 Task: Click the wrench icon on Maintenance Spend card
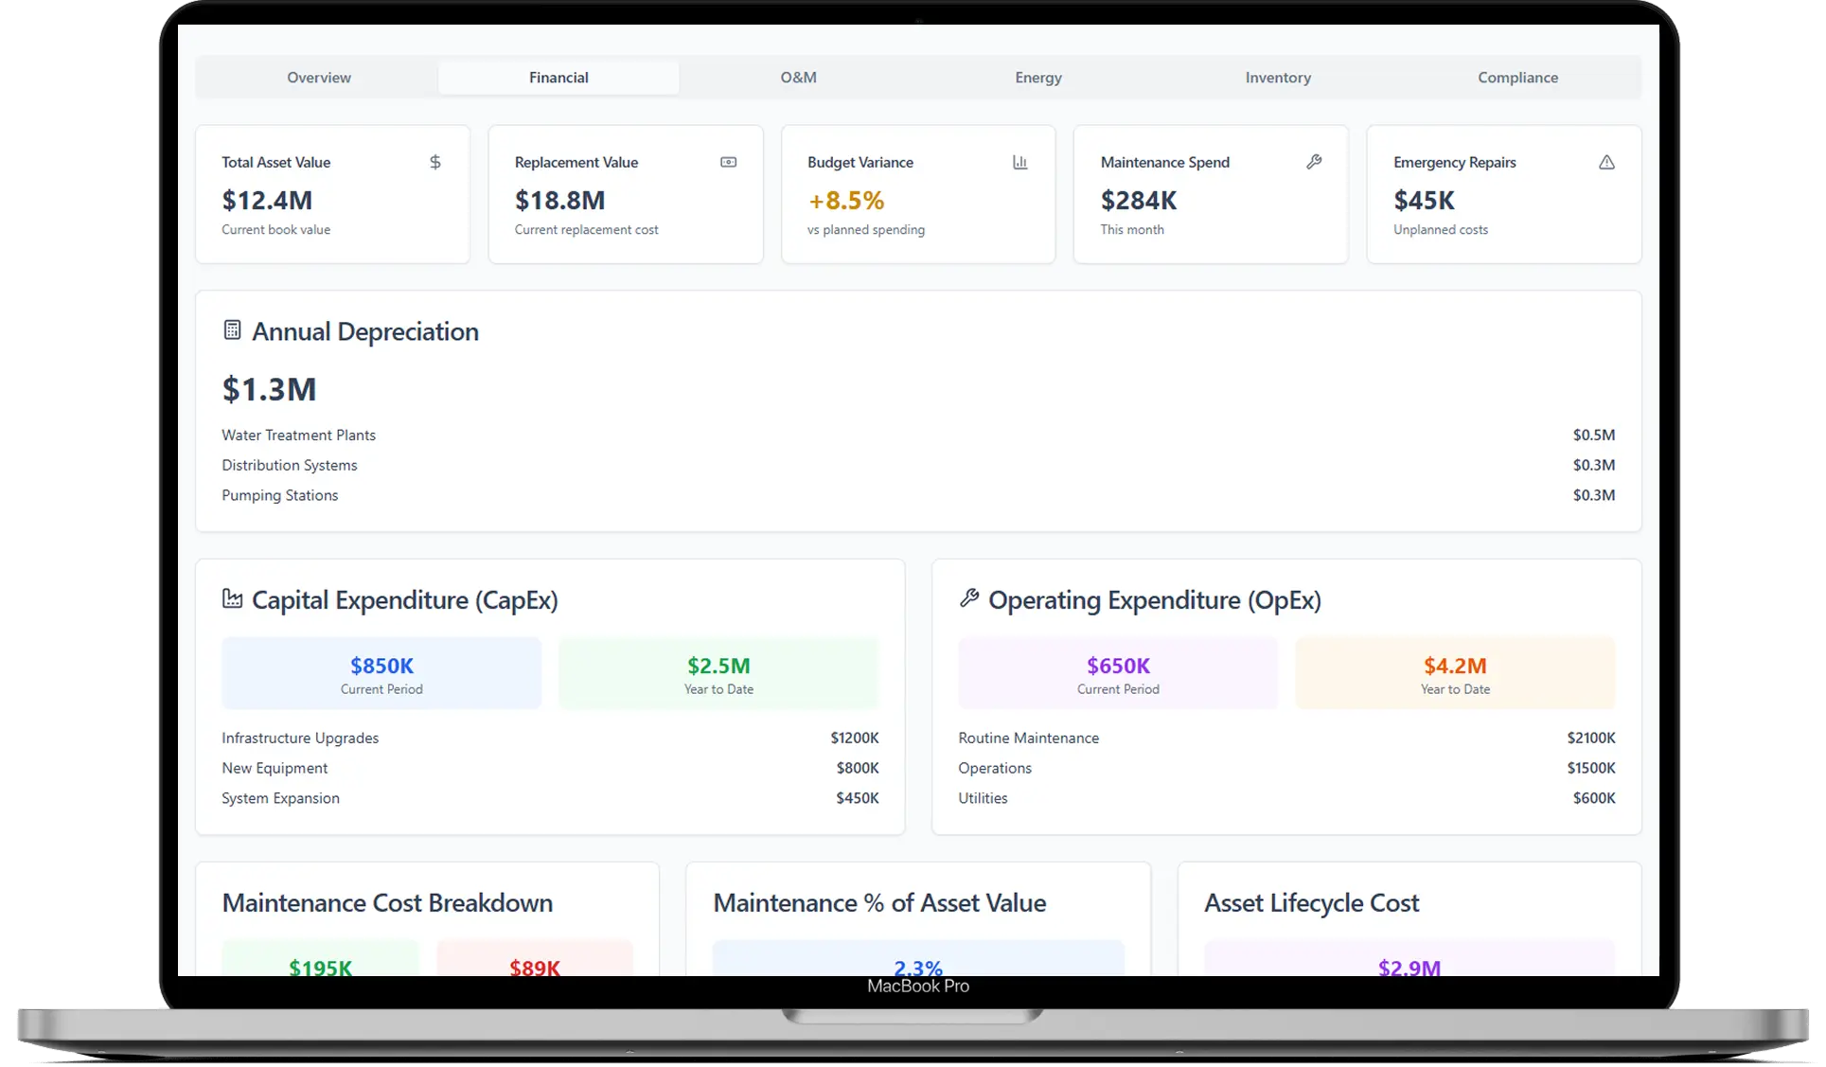tap(1314, 162)
